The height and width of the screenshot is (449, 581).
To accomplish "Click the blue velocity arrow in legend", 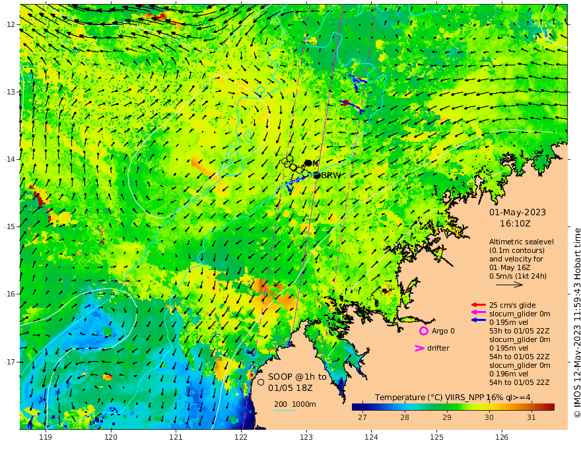I will click(479, 320).
